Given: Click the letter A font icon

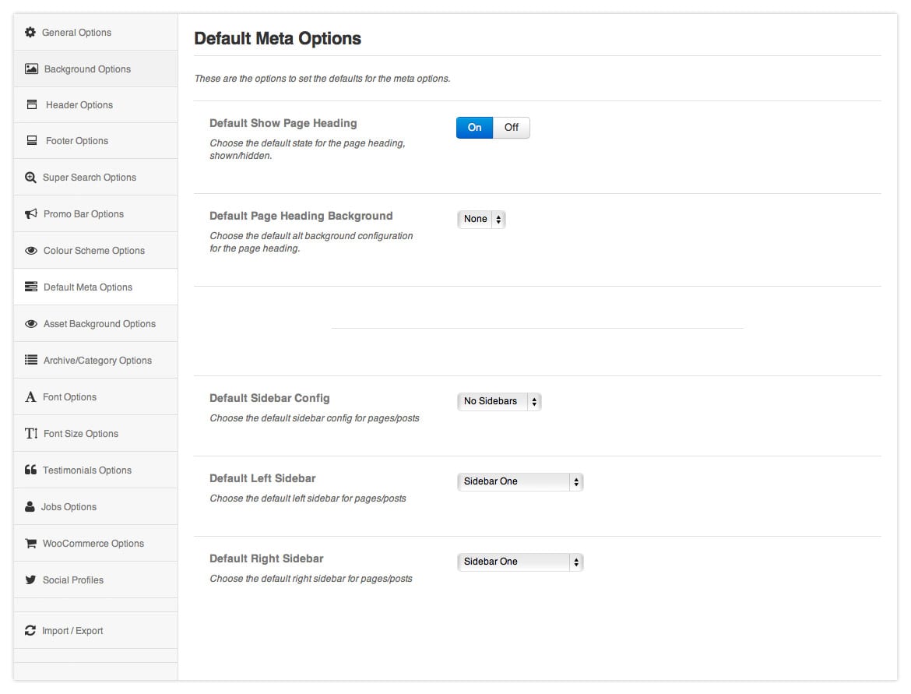Looking at the screenshot, I should click(x=31, y=397).
